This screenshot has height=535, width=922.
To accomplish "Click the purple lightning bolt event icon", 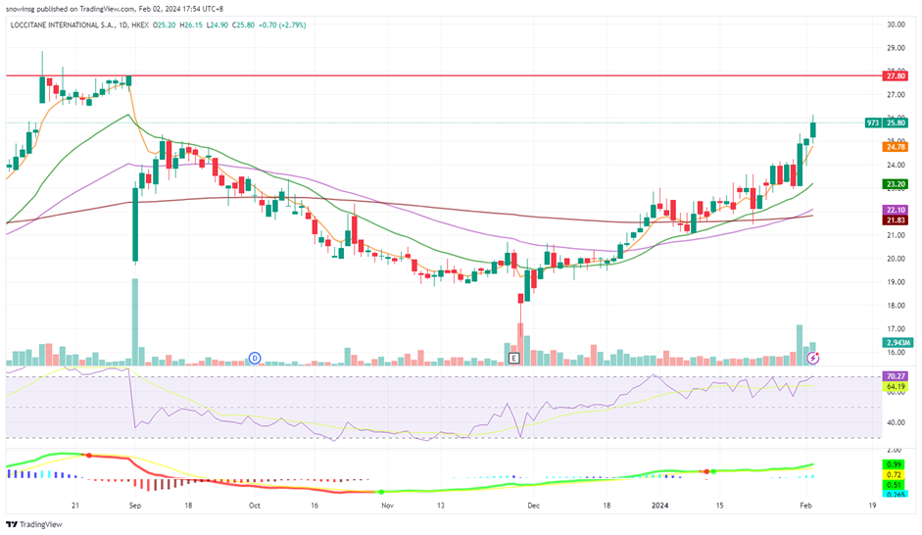I will pos(813,358).
